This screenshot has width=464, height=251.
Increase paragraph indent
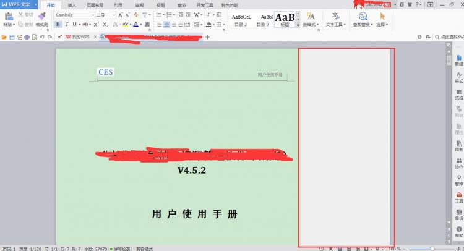pyautogui.click(x=188, y=15)
